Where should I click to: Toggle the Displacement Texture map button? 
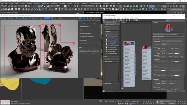coord(175,81)
